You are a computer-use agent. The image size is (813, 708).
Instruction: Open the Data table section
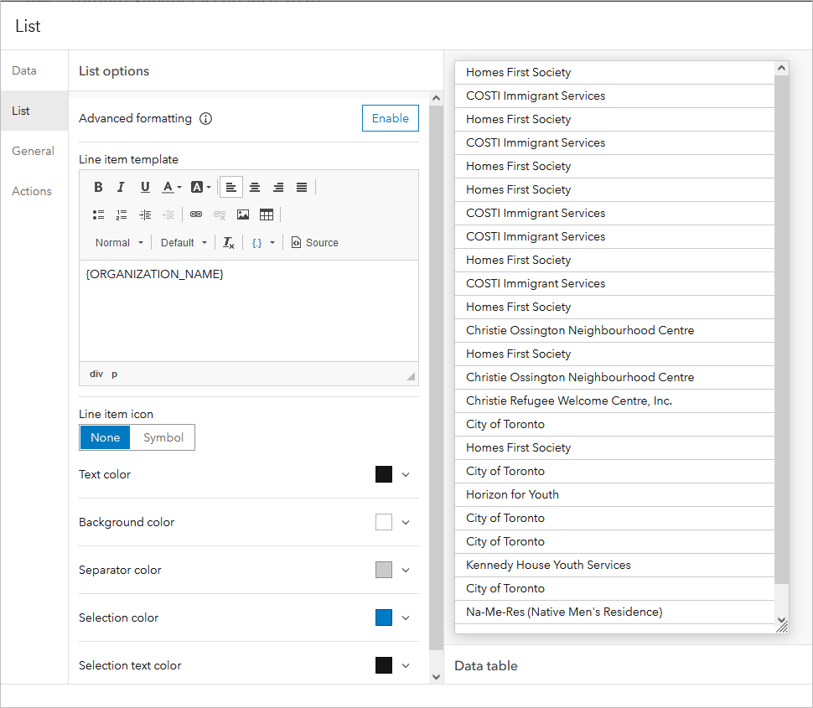pyautogui.click(x=486, y=665)
